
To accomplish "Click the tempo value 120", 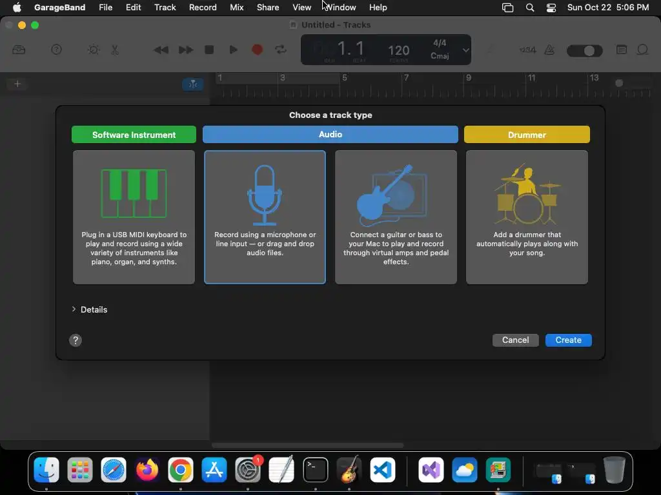I will (x=398, y=50).
